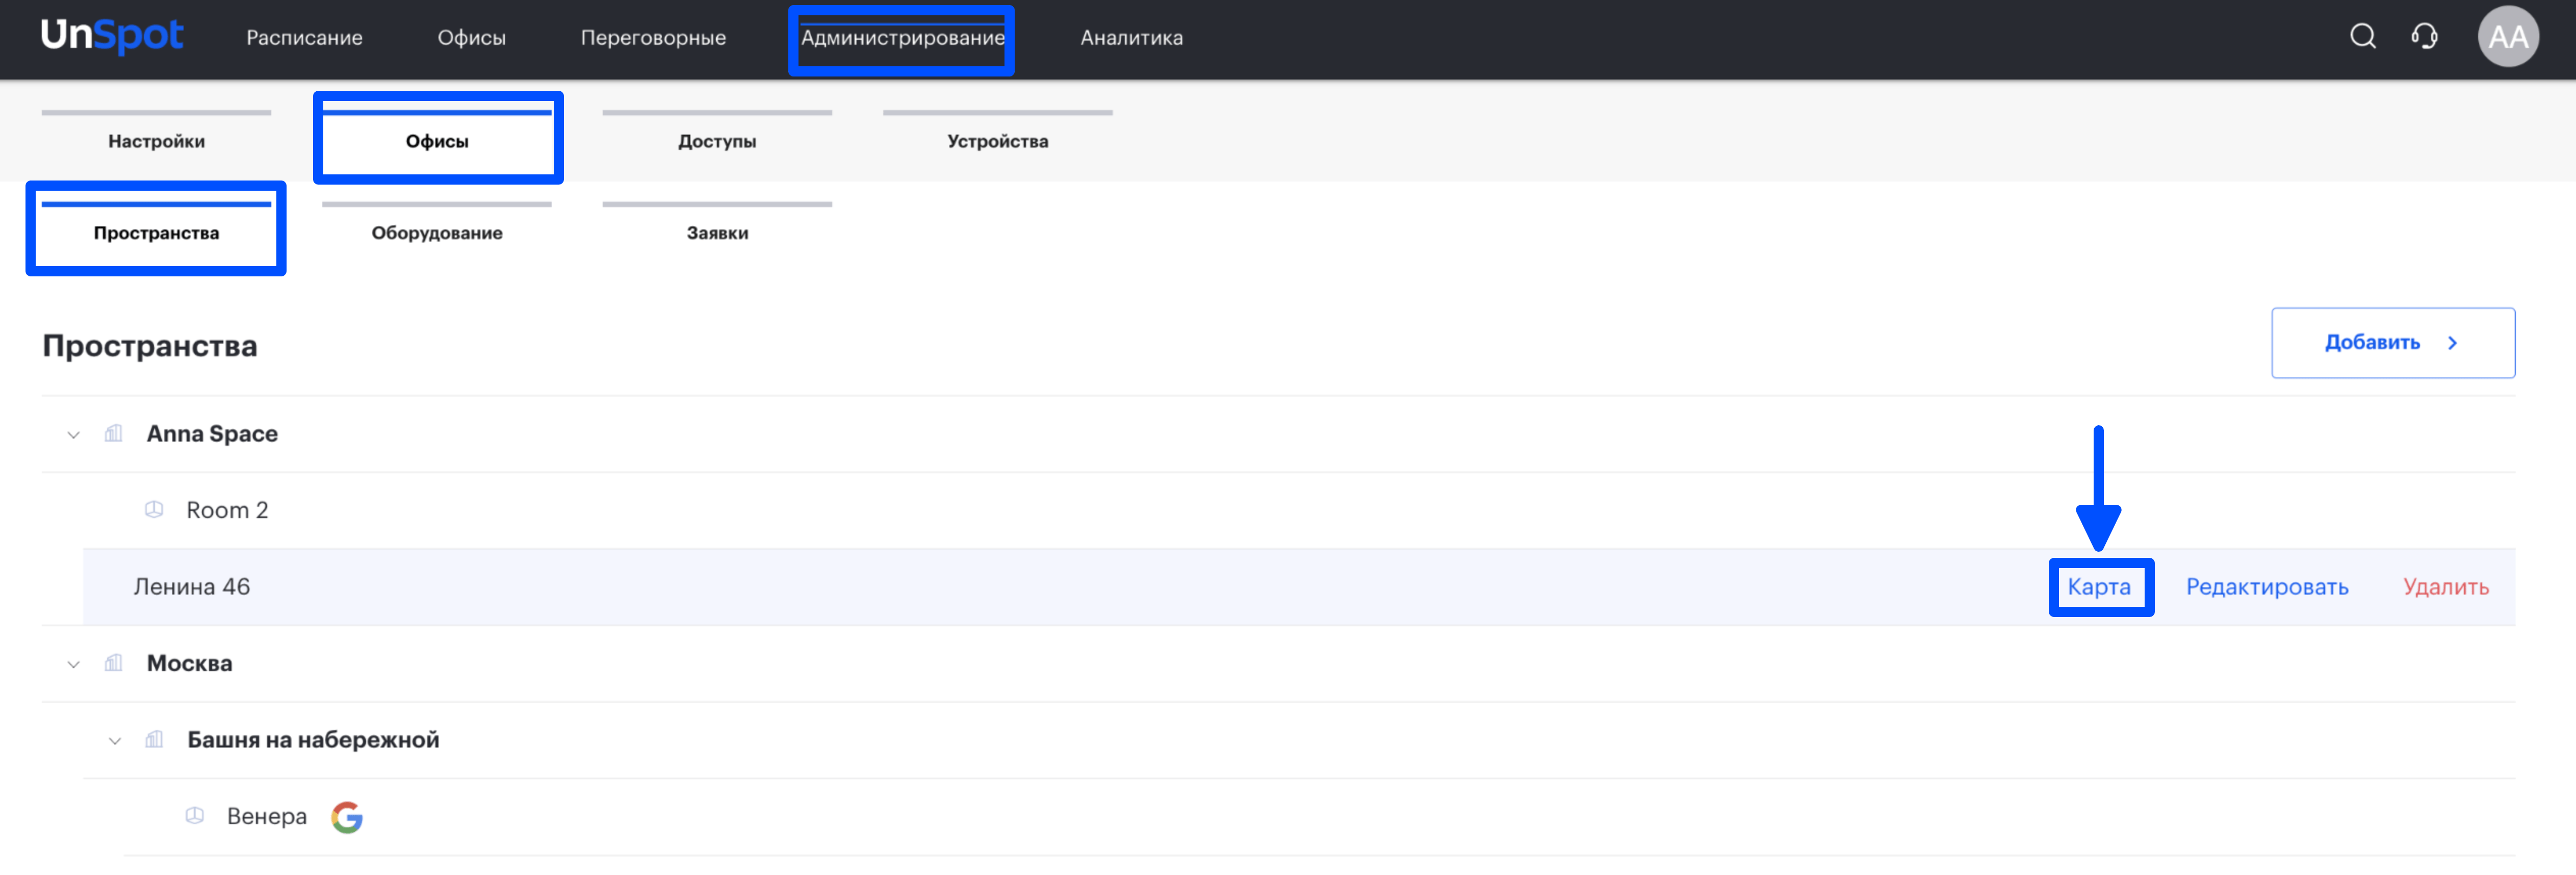
Task: Select the Anna Space row
Action: [x=1279, y=434]
